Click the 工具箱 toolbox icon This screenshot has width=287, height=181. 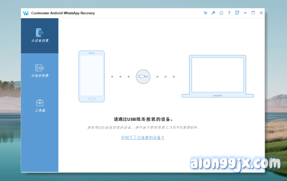[40, 103]
